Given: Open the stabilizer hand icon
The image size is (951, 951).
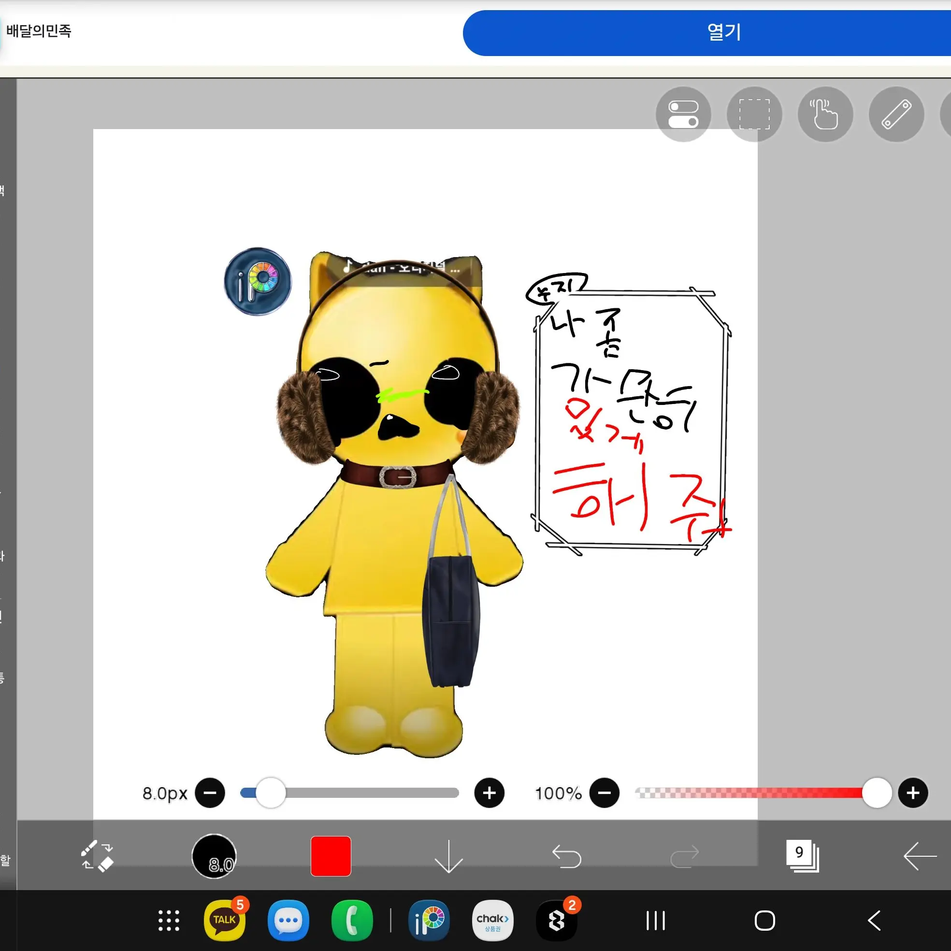Looking at the screenshot, I should [825, 114].
